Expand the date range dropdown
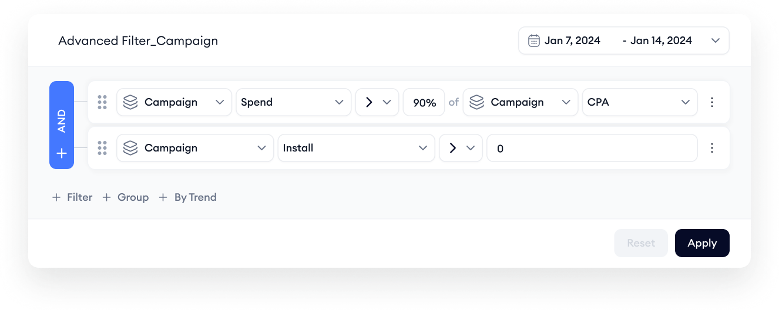779x310 pixels. [x=715, y=41]
